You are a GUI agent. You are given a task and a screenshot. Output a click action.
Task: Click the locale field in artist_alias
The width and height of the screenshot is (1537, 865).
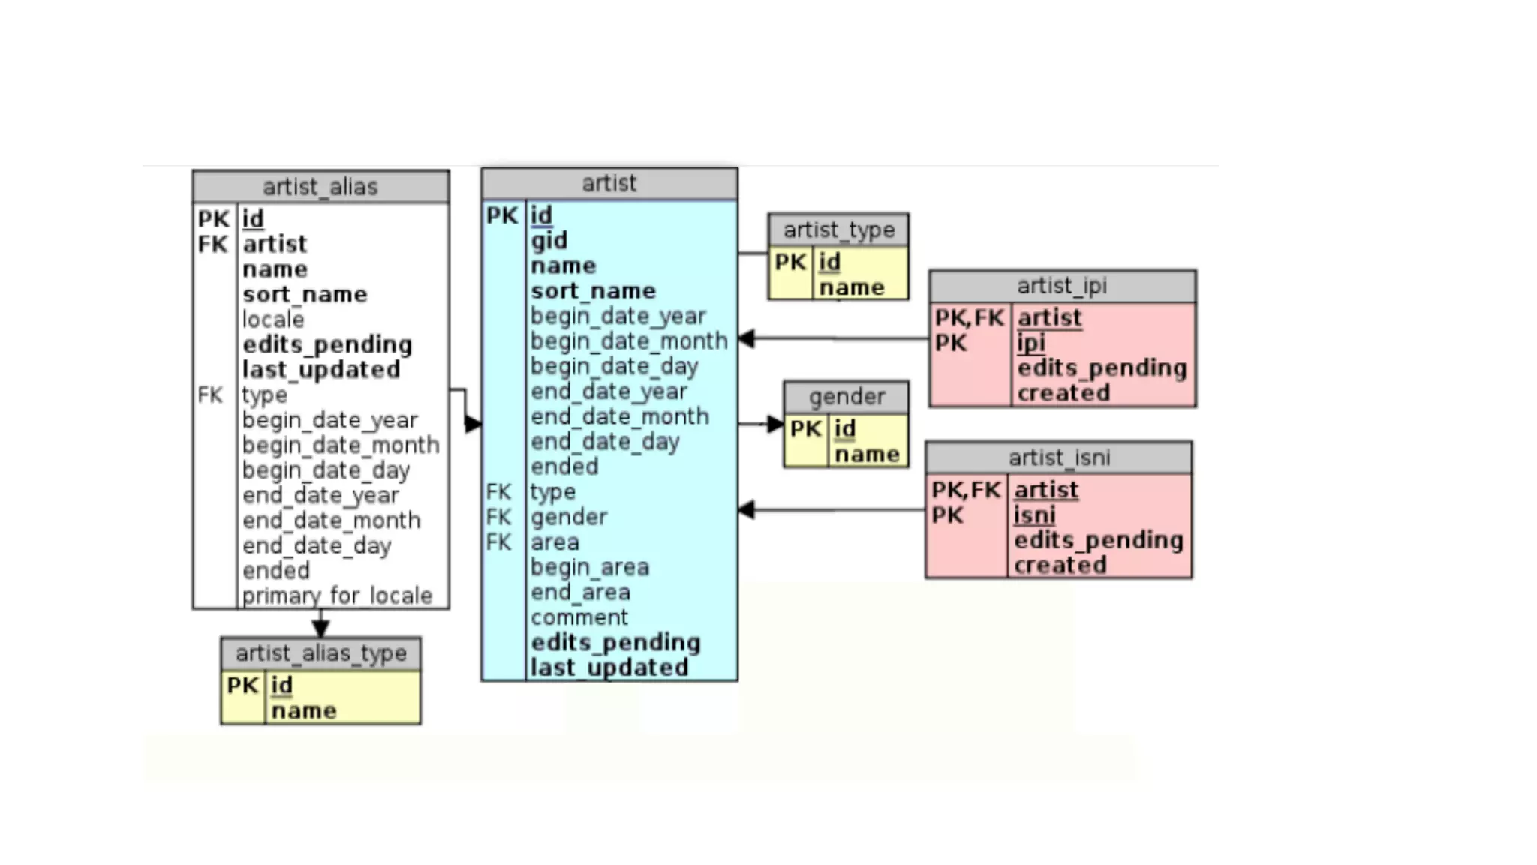273,320
